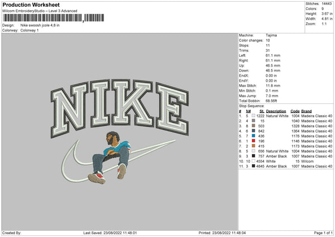Click the 'Production Worksheet' title
The image size is (335, 237).
(31, 4)
